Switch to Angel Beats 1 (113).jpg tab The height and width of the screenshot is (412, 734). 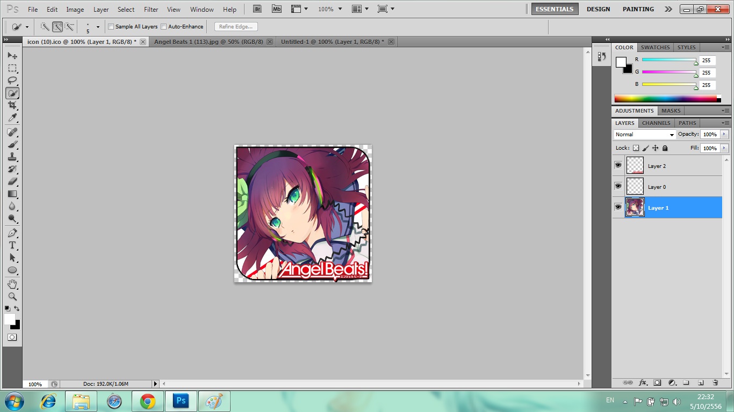[208, 41]
